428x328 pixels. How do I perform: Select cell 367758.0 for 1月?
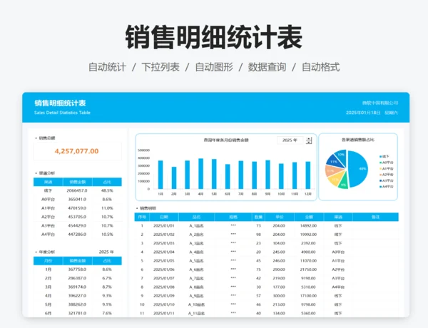coord(77,270)
